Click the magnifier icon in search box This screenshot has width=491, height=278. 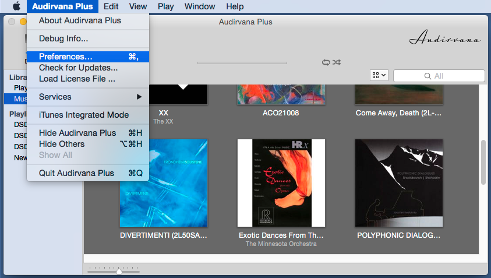coord(428,76)
